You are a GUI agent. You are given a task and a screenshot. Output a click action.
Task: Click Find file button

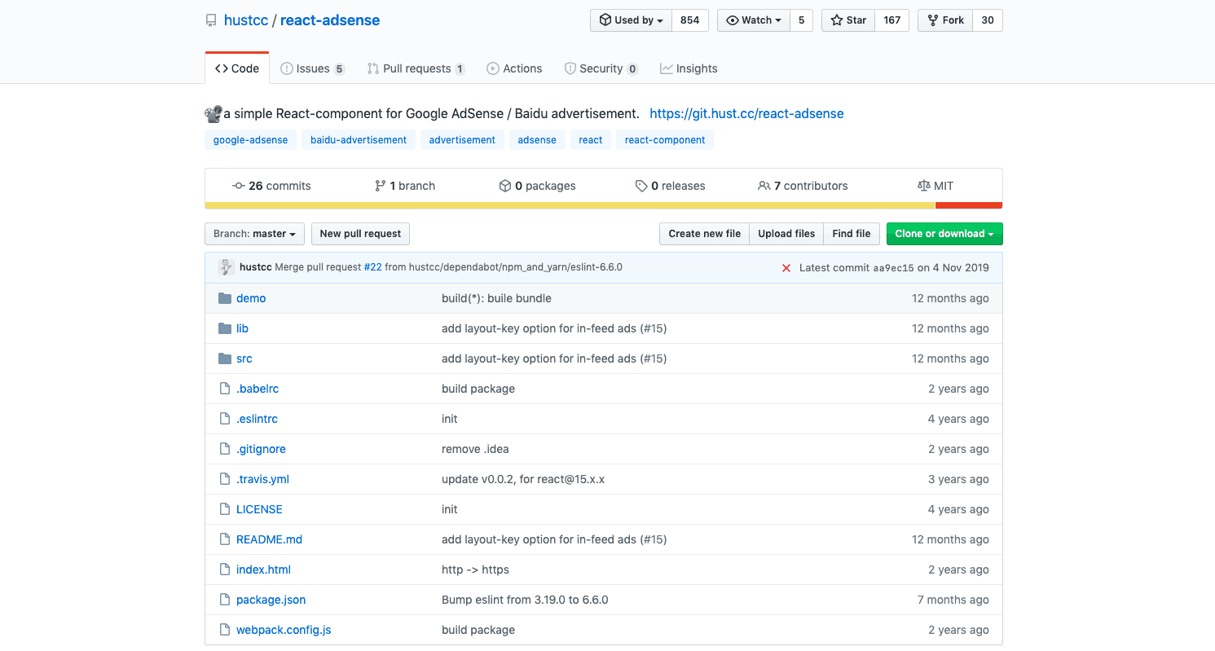(852, 234)
